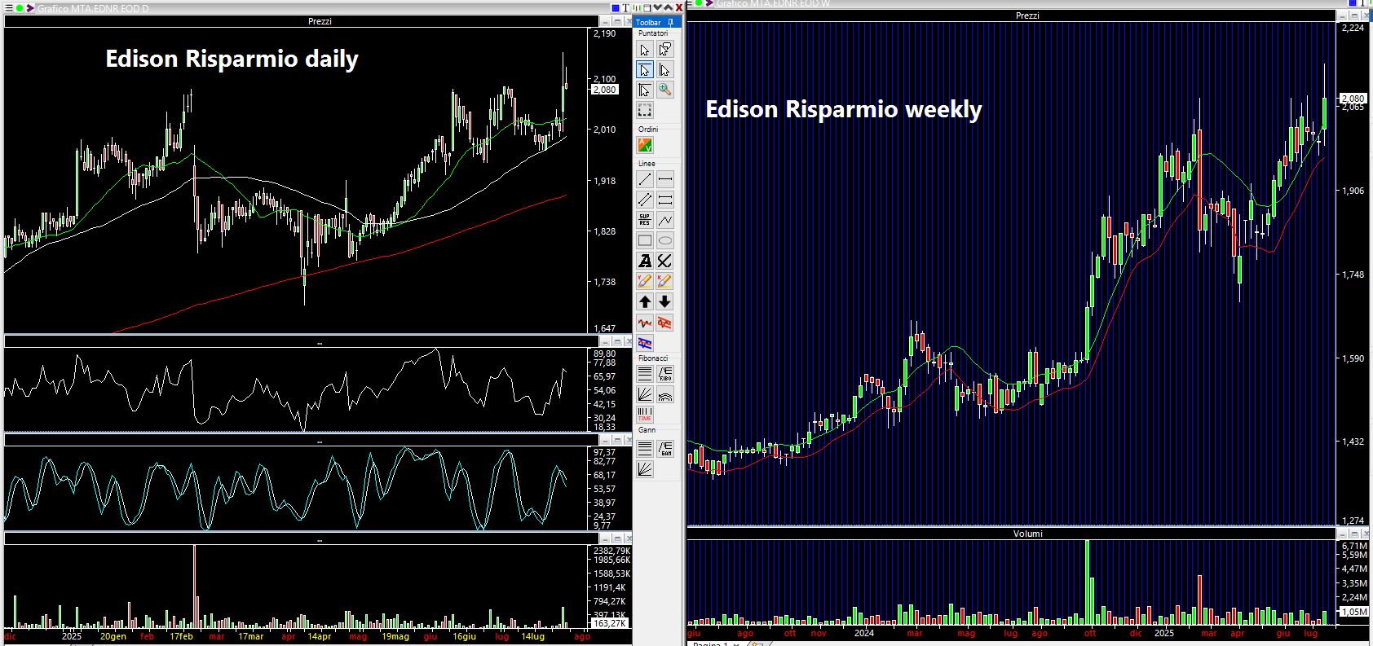Minimize the daily Prezzi panel
1373x646 pixels.
(606, 21)
